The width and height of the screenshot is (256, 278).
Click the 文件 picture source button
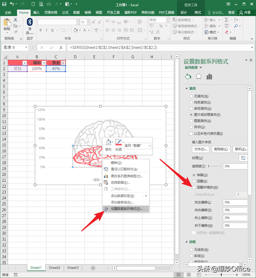coord(201,149)
